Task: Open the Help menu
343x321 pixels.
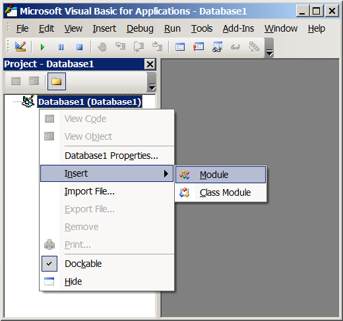Action: pyautogui.click(x=317, y=28)
